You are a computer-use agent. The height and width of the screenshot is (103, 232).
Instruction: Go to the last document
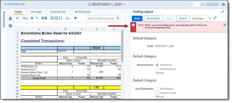pos(217,4)
